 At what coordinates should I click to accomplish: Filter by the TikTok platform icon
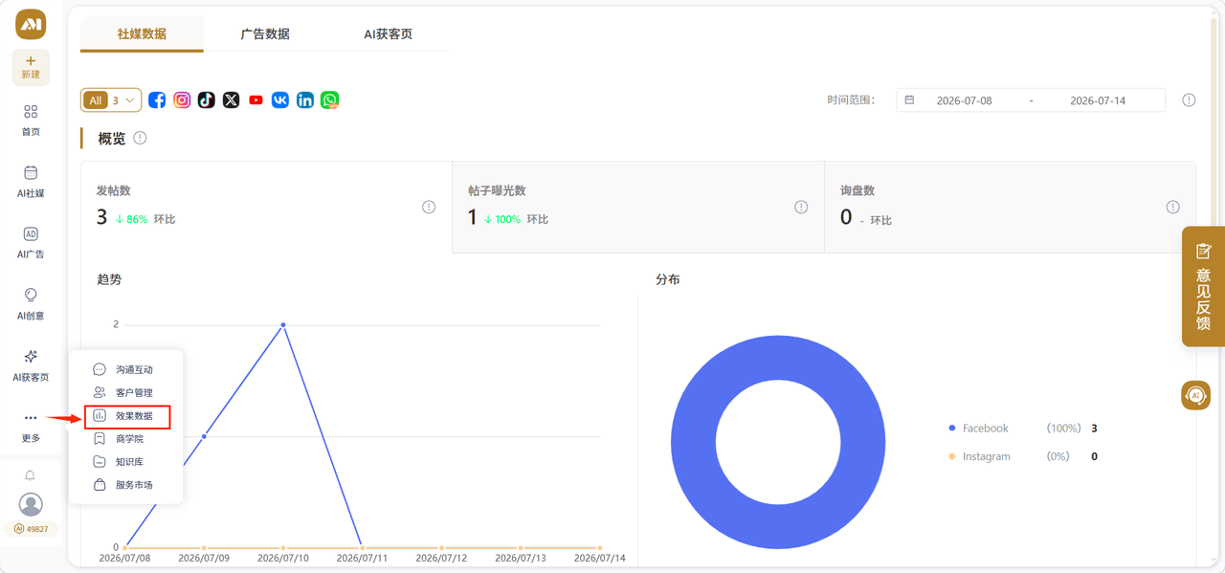coord(207,99)
